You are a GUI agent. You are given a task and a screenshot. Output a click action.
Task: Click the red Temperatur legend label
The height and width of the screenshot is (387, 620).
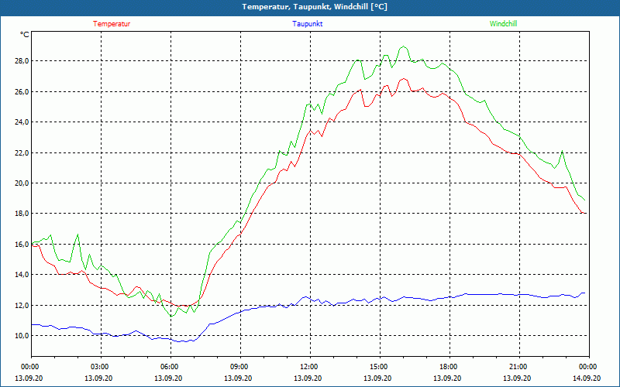pyautogui.click(x=112, y=24)
